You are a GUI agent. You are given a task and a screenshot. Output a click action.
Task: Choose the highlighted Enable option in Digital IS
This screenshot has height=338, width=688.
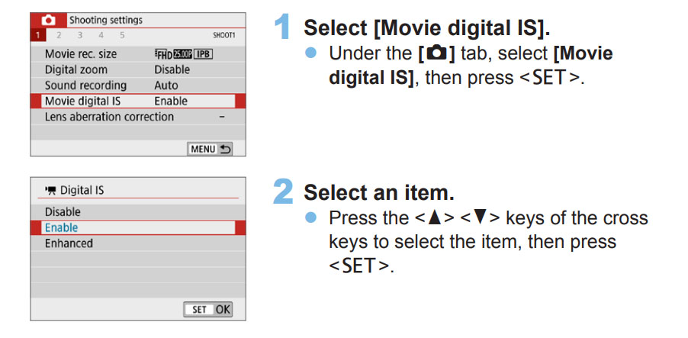tap(62, 227)
